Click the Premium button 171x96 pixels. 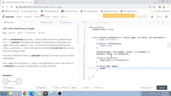point(142,17)
